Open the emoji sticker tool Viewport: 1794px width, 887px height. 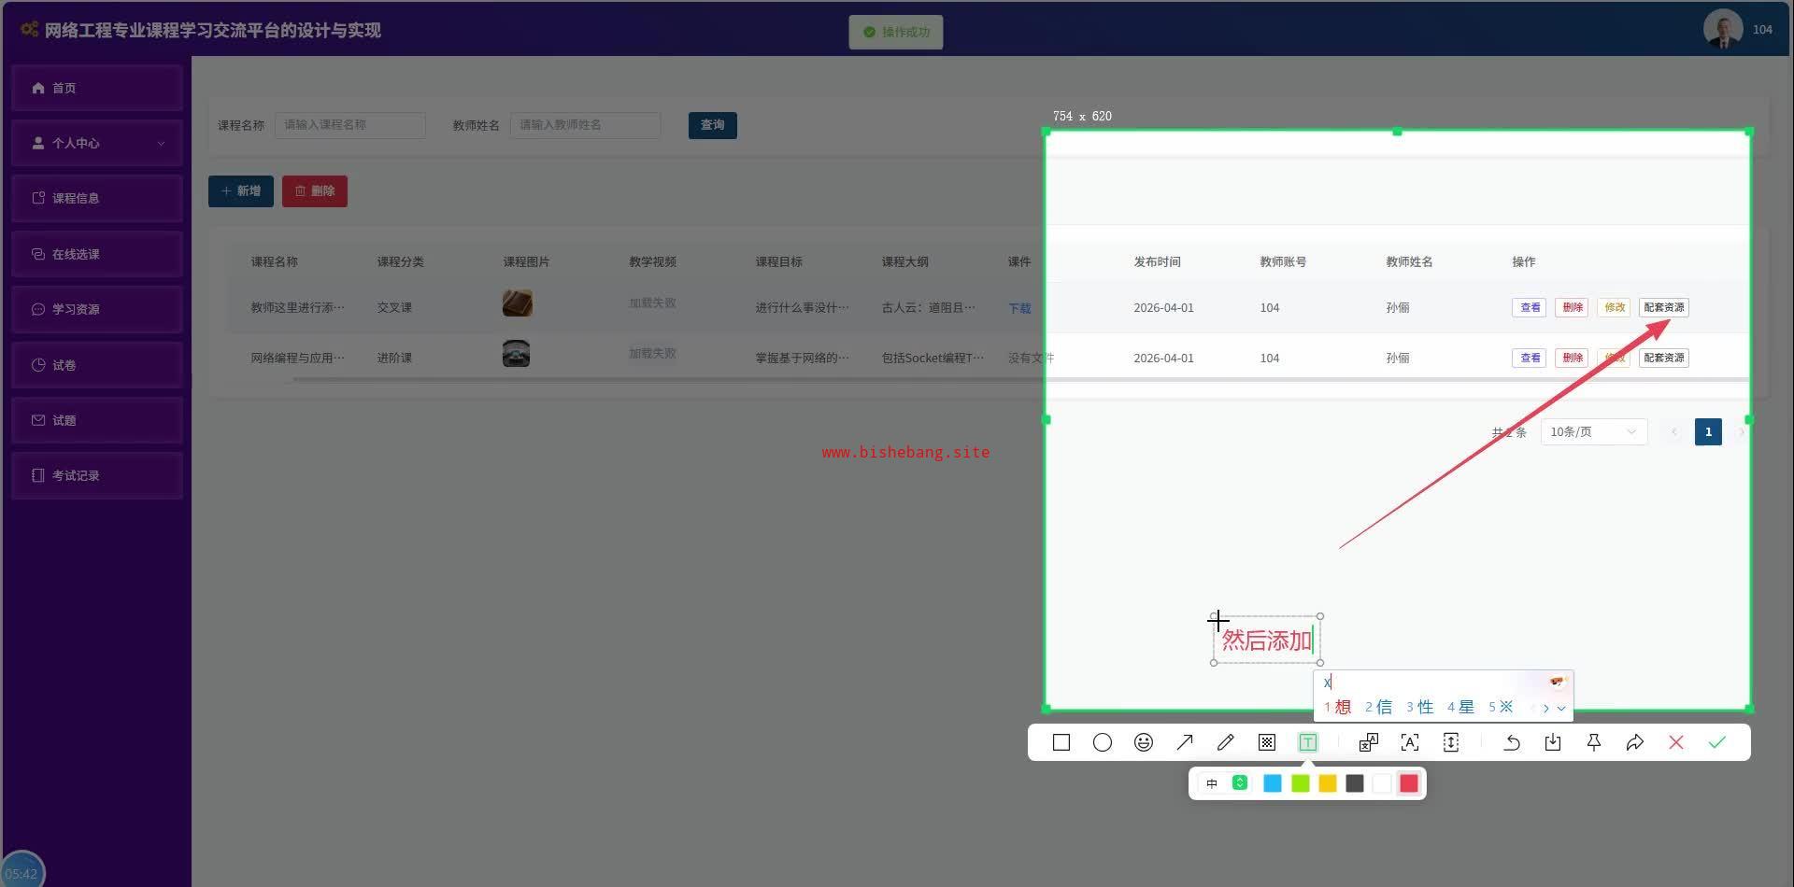point(1144,742)
